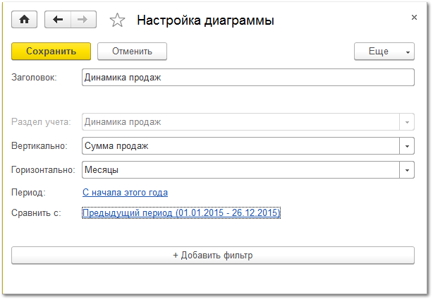Expand the Горизонтально dropdown arrow
433x300 pixels.
407,170
